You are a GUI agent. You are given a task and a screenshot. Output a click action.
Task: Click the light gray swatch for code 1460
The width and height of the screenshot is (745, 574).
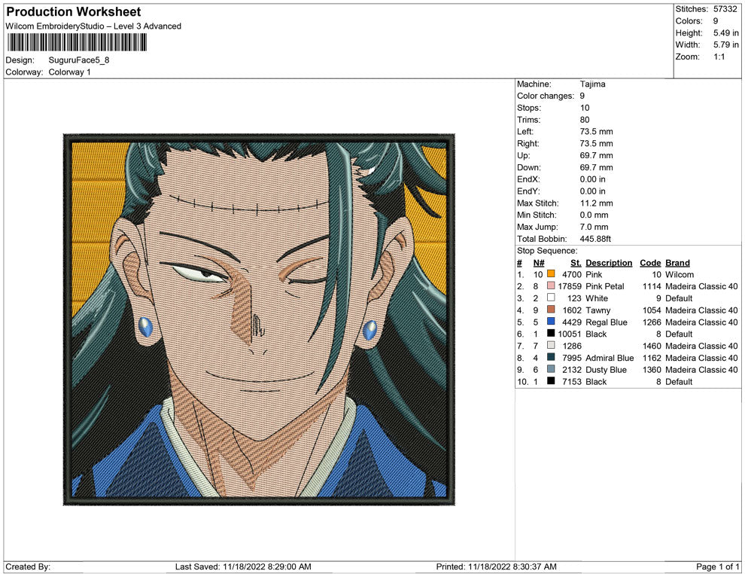pyautogui.click(x=551, y=345)
